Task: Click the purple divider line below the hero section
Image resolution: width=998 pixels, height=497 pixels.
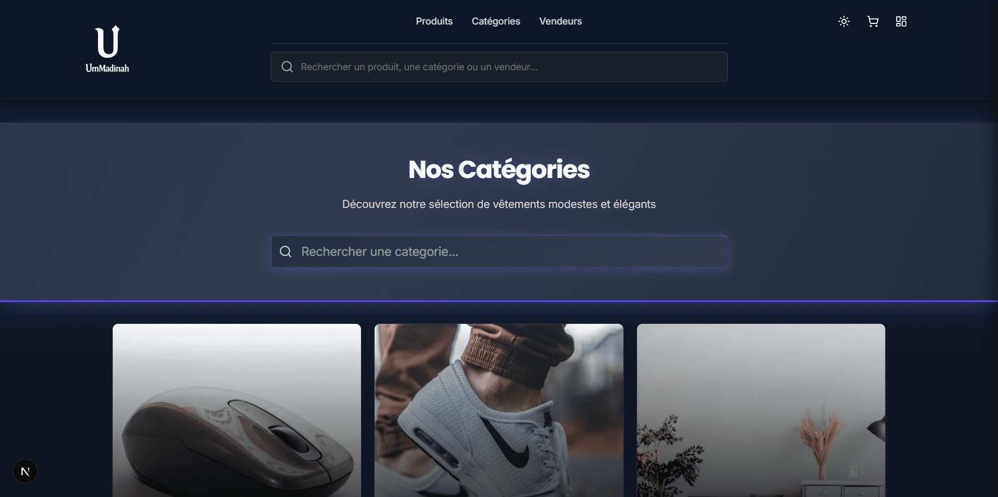Action: point(499,301)
